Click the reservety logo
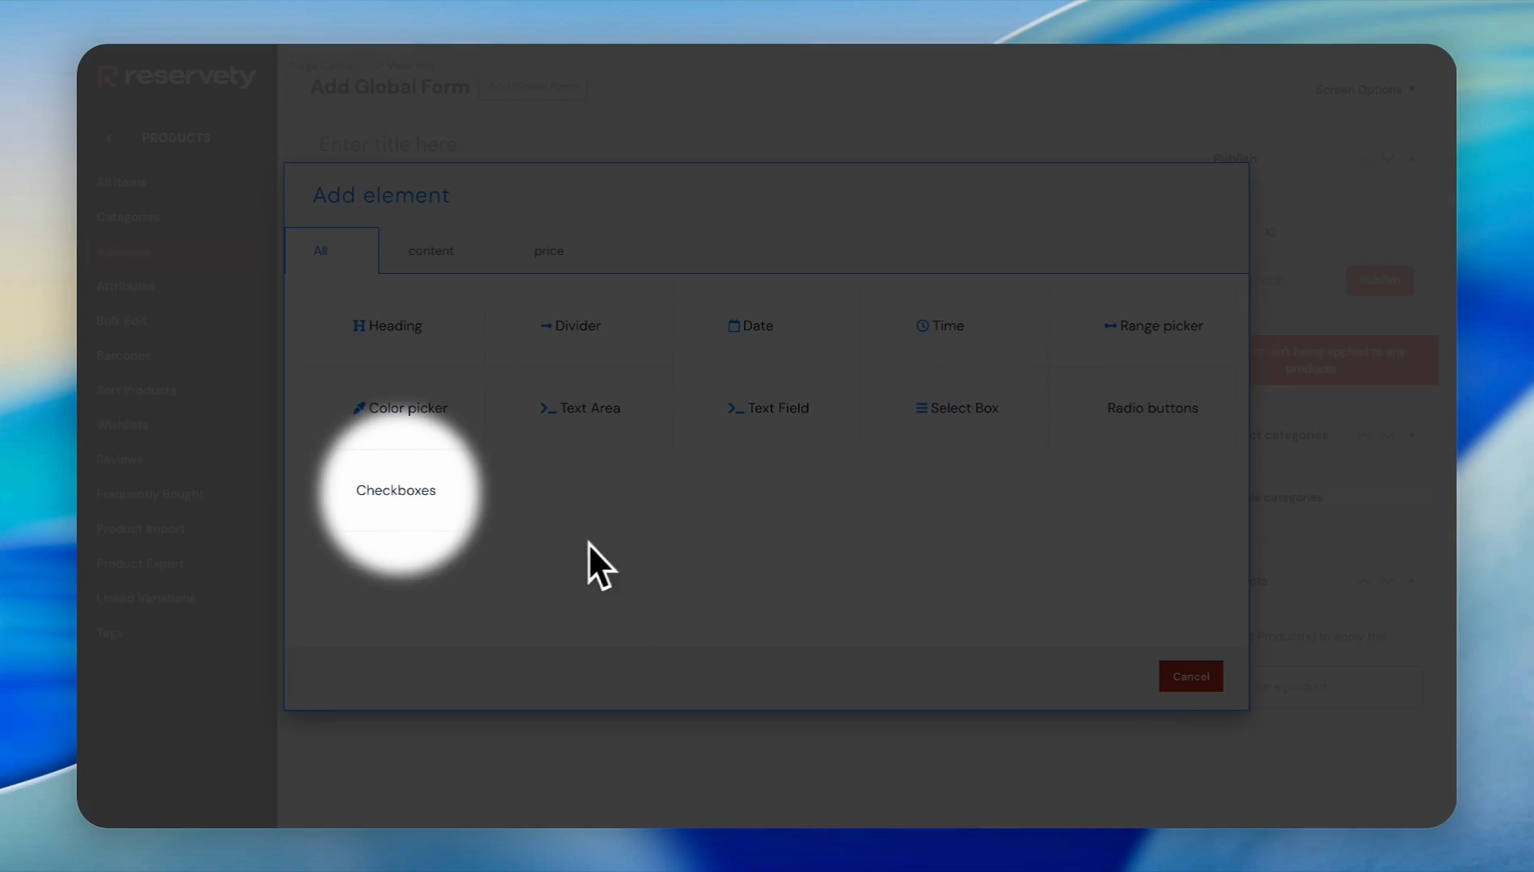The image size is (1534, 872). [x=176, y=77]
